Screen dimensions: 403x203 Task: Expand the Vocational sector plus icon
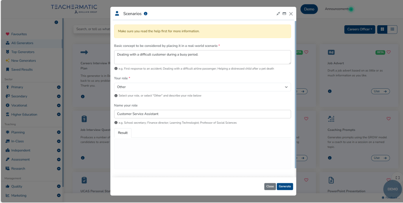coord(59,105)
